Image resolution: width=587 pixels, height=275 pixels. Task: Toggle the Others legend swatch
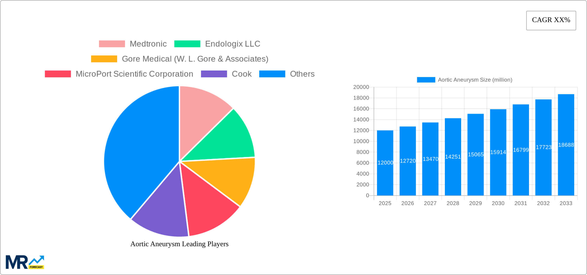pyautogui.click(x=272, y=74)
